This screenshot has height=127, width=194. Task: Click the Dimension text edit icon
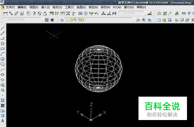tap(103, 13)
